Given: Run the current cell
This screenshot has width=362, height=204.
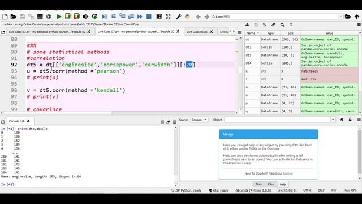Looking at the screenshot, I should pos(68,16).
